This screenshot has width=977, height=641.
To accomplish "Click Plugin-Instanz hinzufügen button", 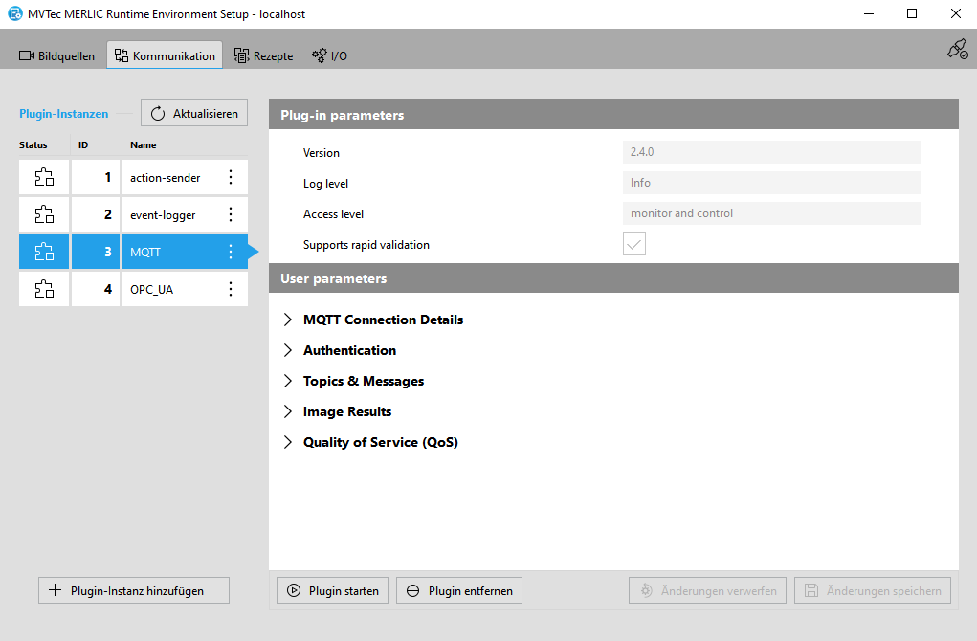I will tap(134, 590).
